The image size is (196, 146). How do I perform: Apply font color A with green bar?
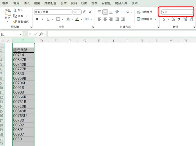click(77, 19)
